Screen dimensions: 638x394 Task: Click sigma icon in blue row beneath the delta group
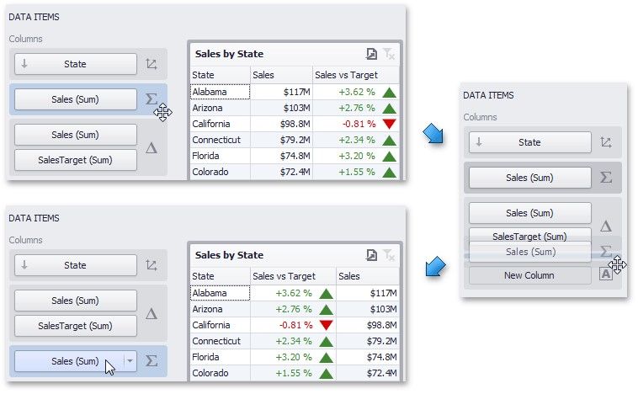click(152, 361)
